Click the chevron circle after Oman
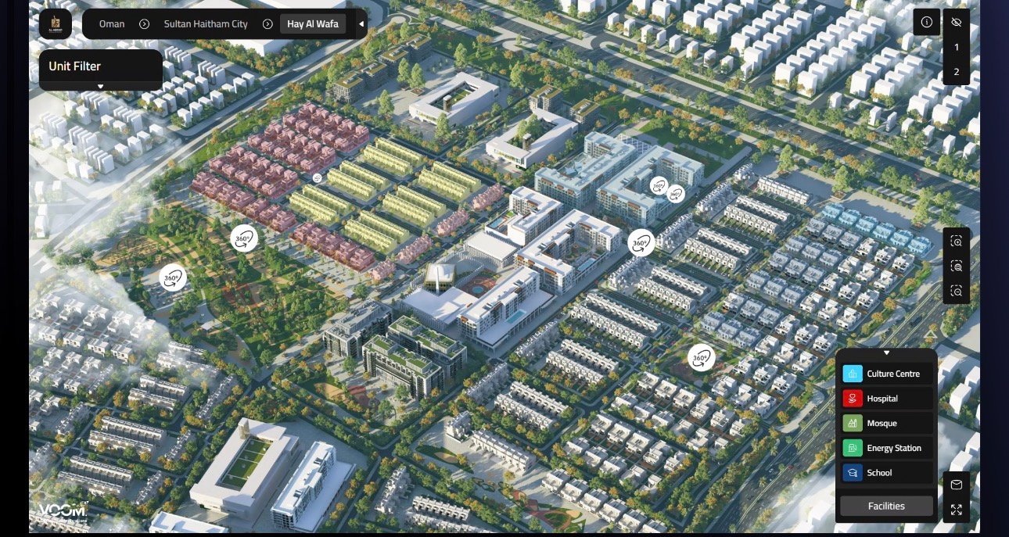Viewport: 1009px width, 537px height. coord(144,24)
